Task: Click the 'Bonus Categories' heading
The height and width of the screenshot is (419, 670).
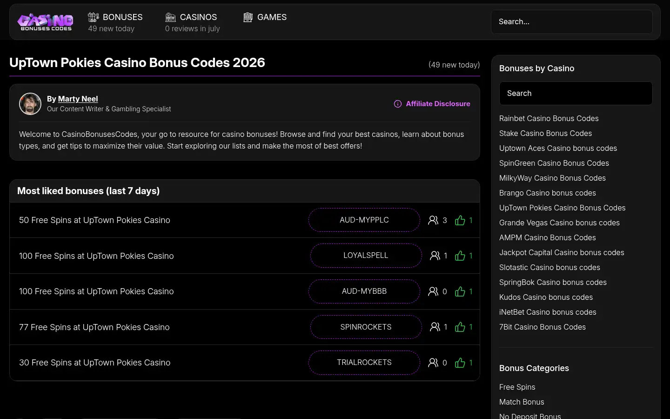Action: [x=534, y=368]
